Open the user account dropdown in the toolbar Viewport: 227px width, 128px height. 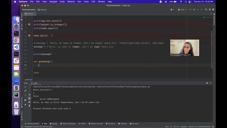172,10
